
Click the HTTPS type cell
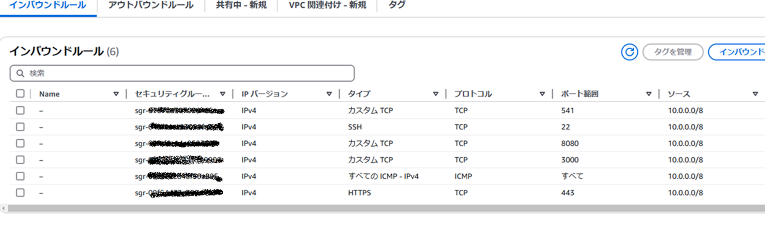pos(359,193)
